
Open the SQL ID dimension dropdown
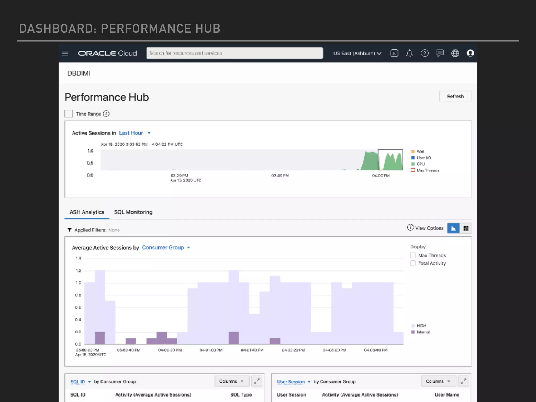[80, 382]
